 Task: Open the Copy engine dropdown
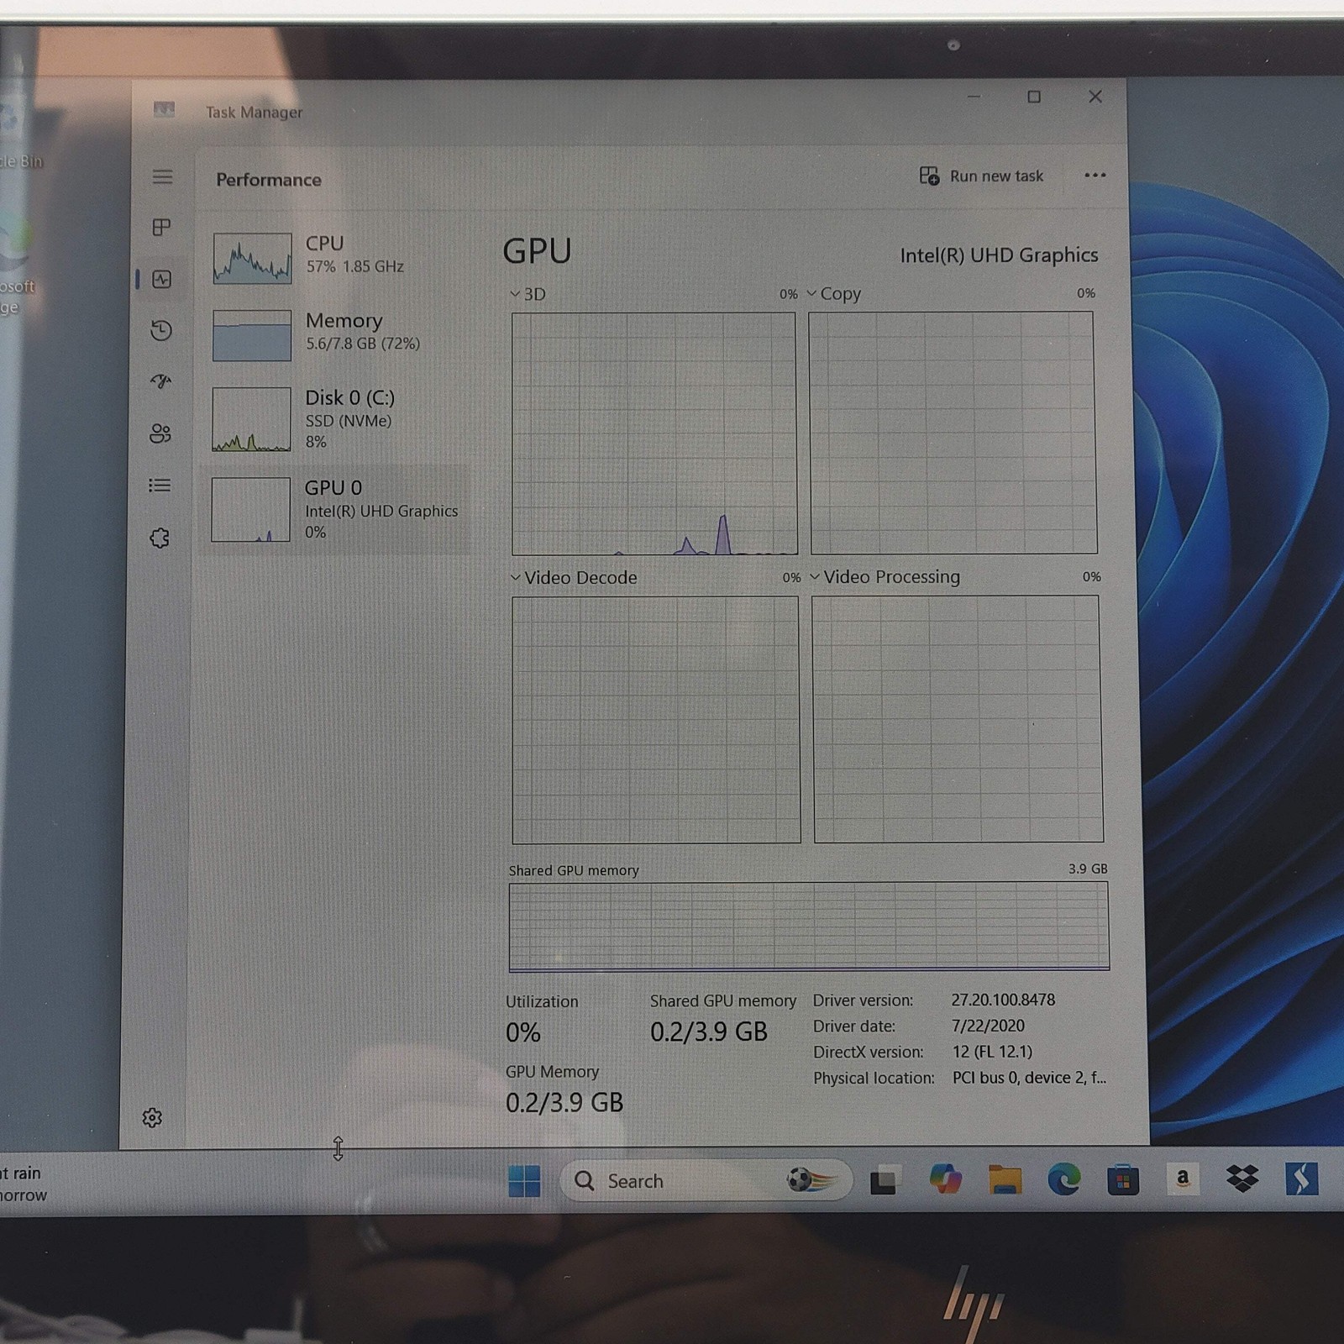(834, 294)
